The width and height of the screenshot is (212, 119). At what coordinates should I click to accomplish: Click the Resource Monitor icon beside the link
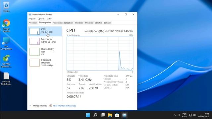pos(51,106)
